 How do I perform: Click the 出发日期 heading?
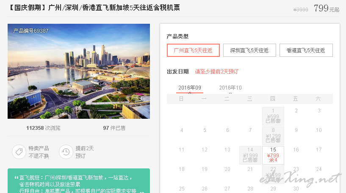click(x=178, y=72)
